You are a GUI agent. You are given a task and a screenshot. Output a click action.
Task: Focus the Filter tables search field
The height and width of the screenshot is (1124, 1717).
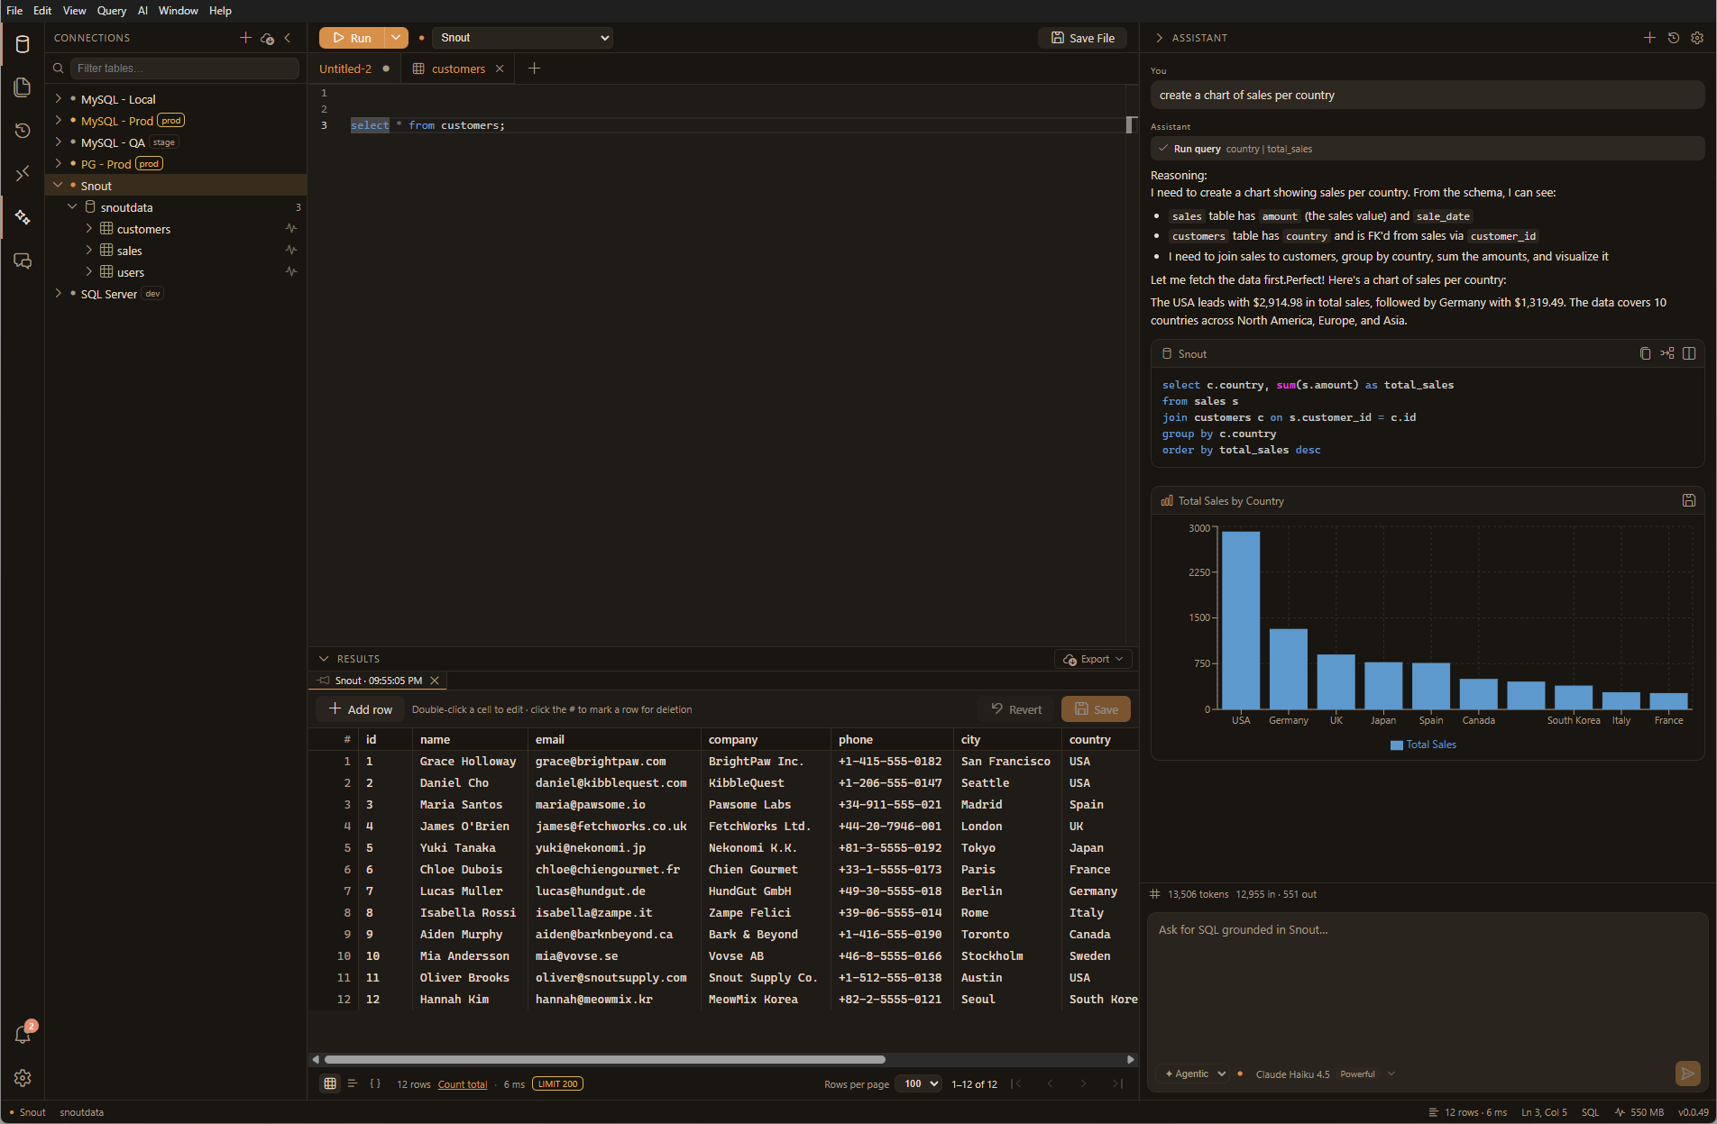point(184,69)
